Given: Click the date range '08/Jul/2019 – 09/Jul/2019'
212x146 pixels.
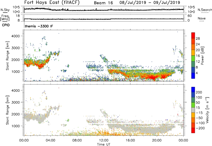Looking at the screenshot, I should 150,3.
